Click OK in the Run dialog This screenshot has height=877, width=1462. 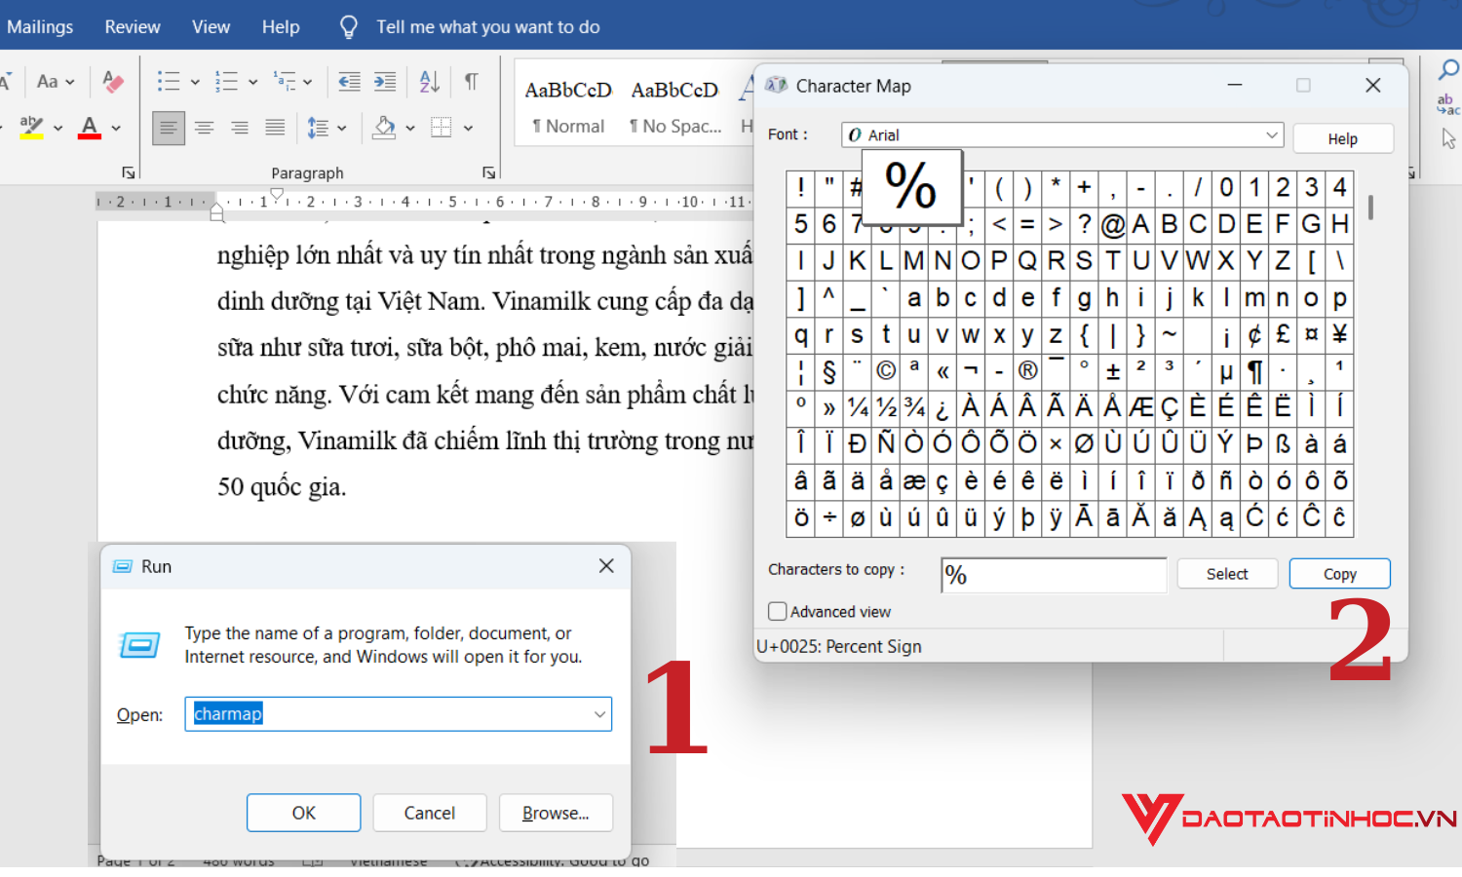point(303,813)
